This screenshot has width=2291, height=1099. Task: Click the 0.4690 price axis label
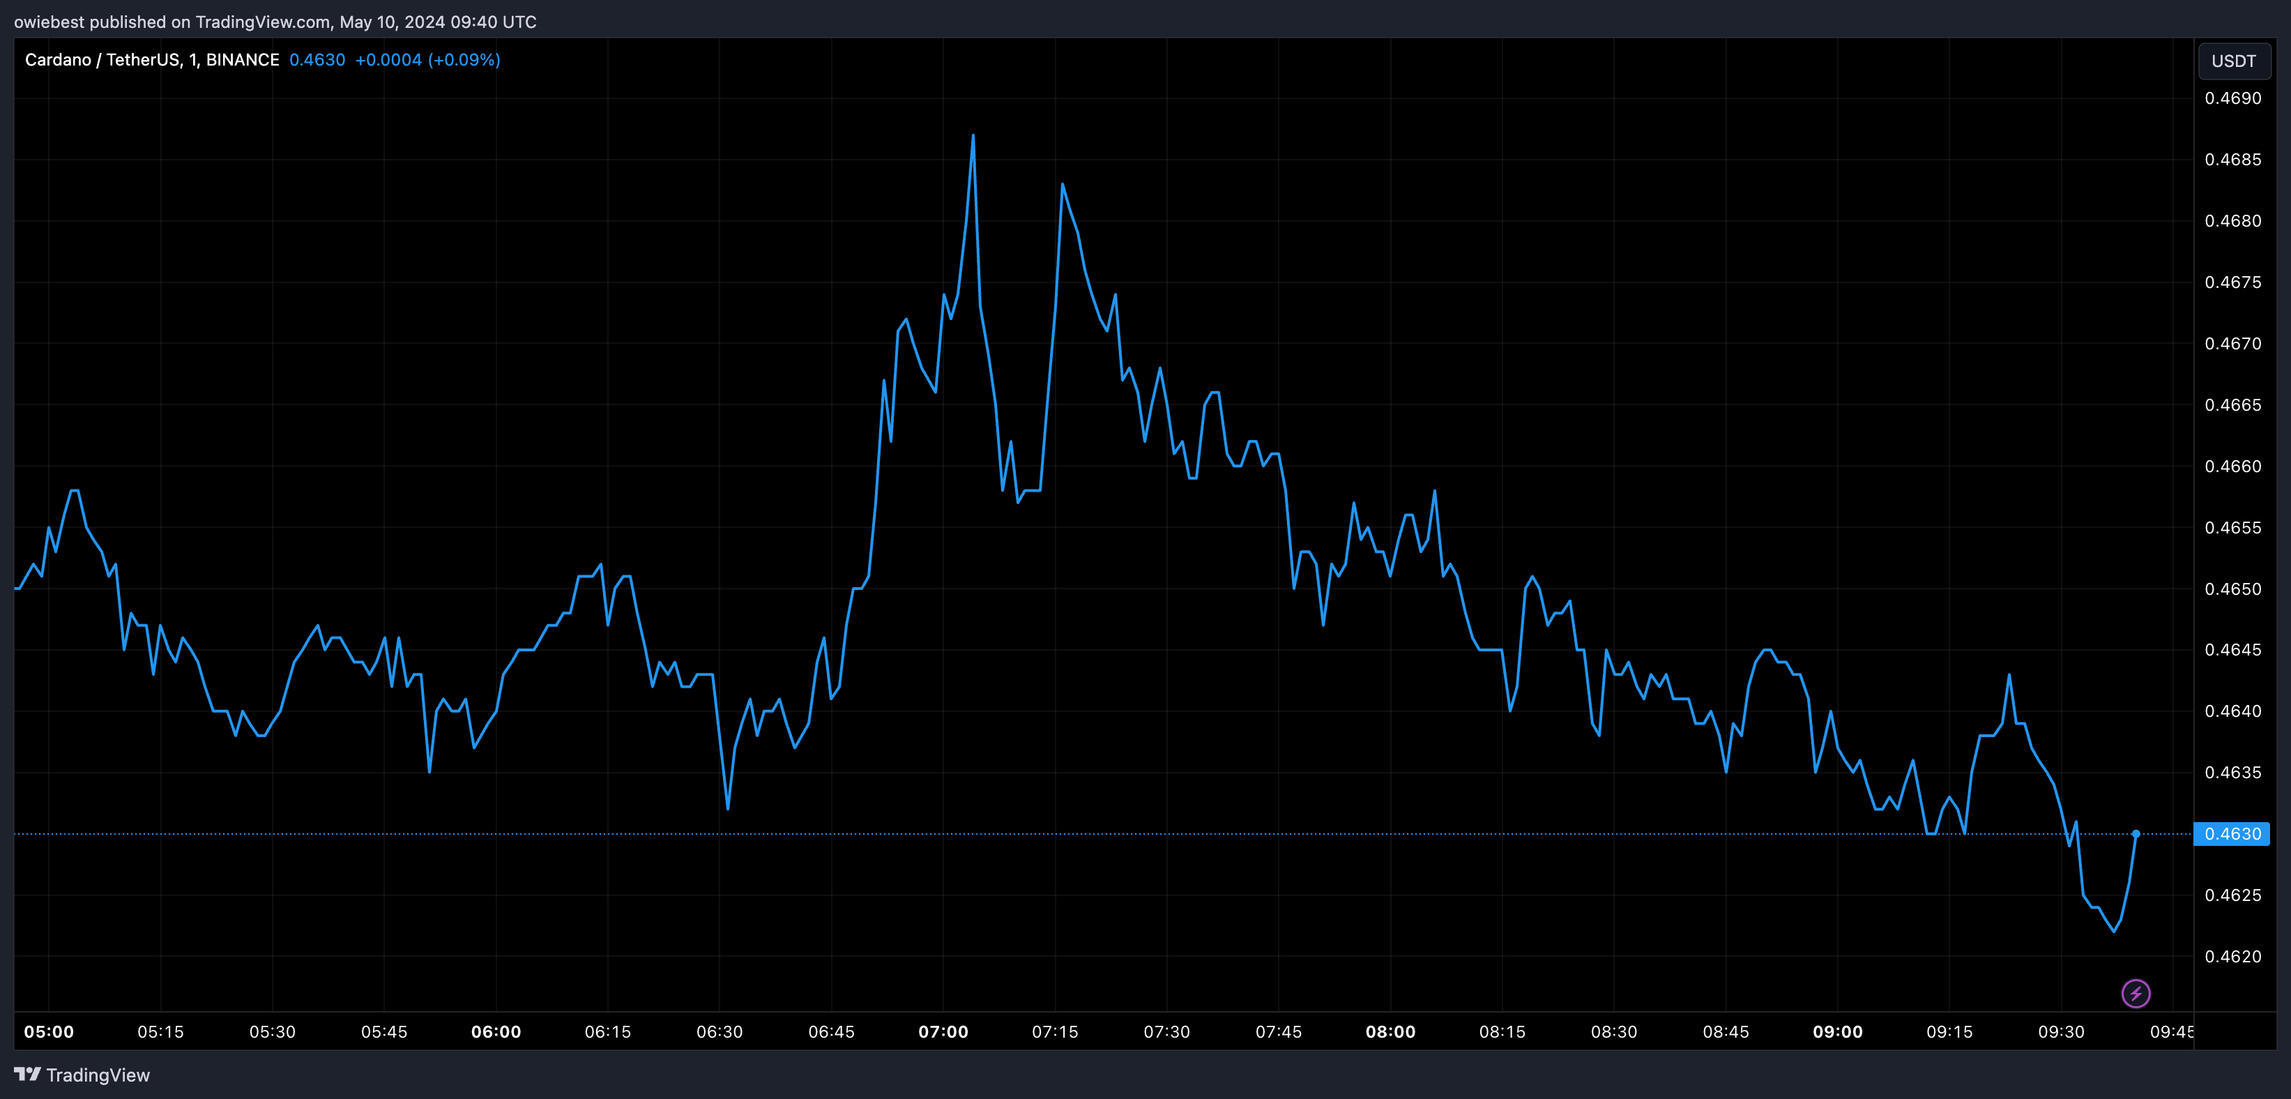[x=2232, y=98]
